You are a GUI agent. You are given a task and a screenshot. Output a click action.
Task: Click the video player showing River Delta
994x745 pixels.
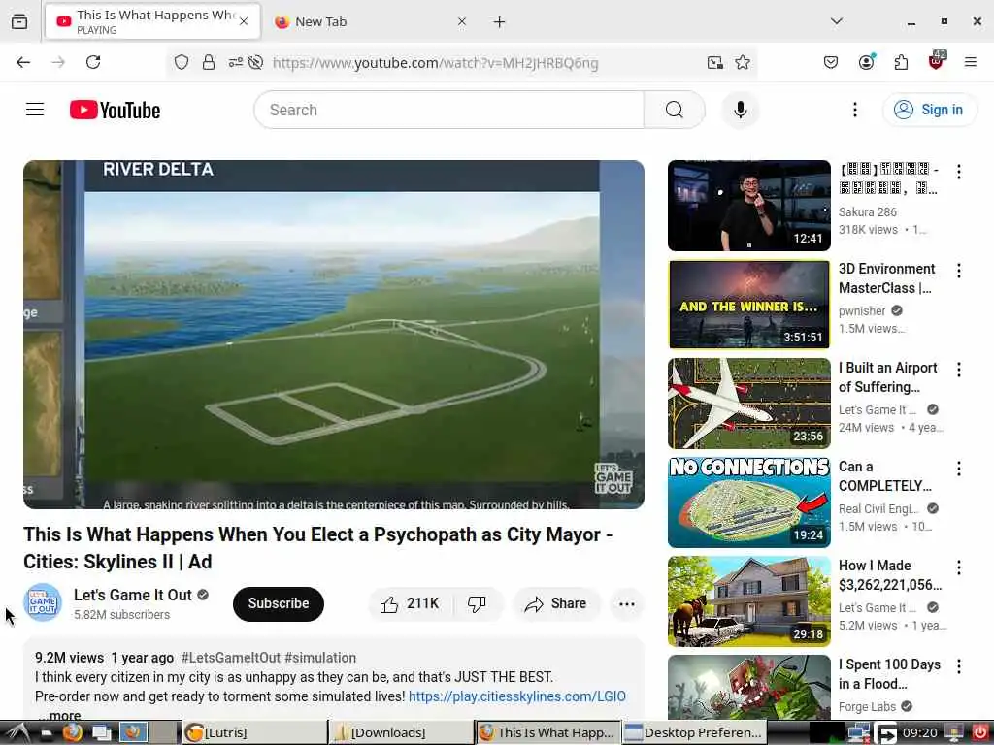point(334,334)
